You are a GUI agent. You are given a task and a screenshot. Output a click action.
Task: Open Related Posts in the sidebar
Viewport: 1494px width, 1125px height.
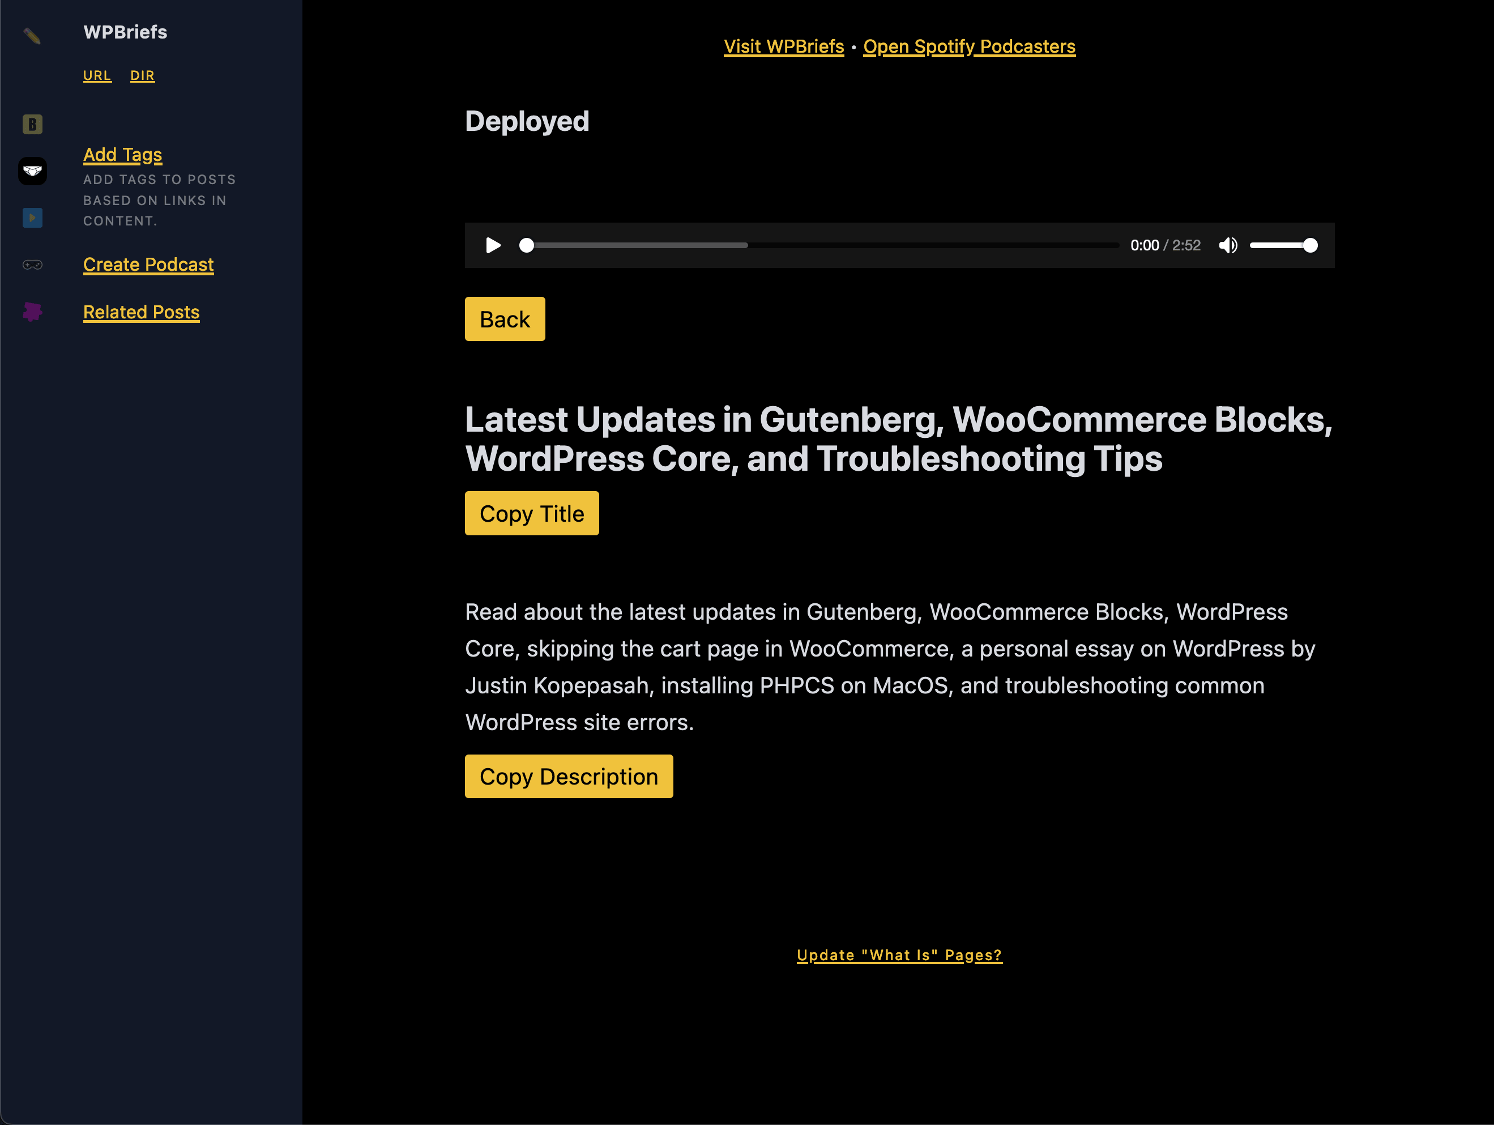tap(141, 312)
